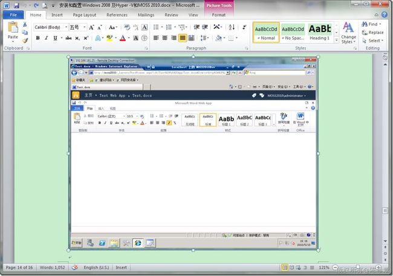The width and height of the screenshot is (393, 276).
Task: Click the Bullets list icon
Action: coord(156,27)
